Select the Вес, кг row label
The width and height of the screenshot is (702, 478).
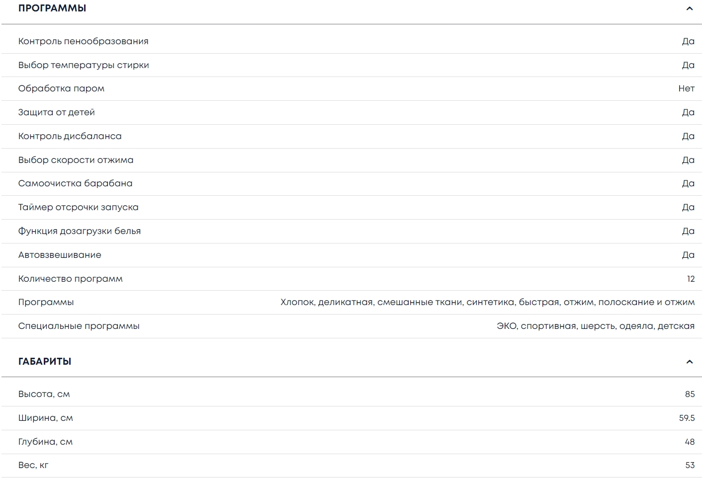[33, 465]
